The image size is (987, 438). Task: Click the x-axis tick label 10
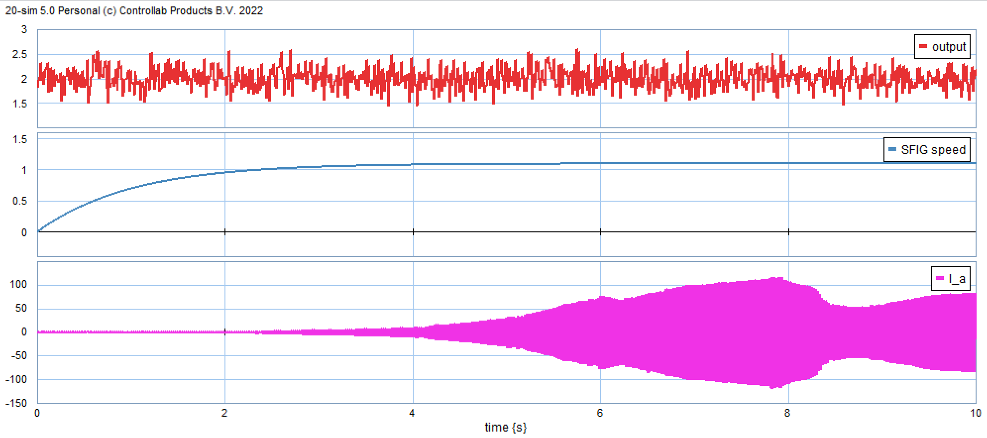pos(975,413)
